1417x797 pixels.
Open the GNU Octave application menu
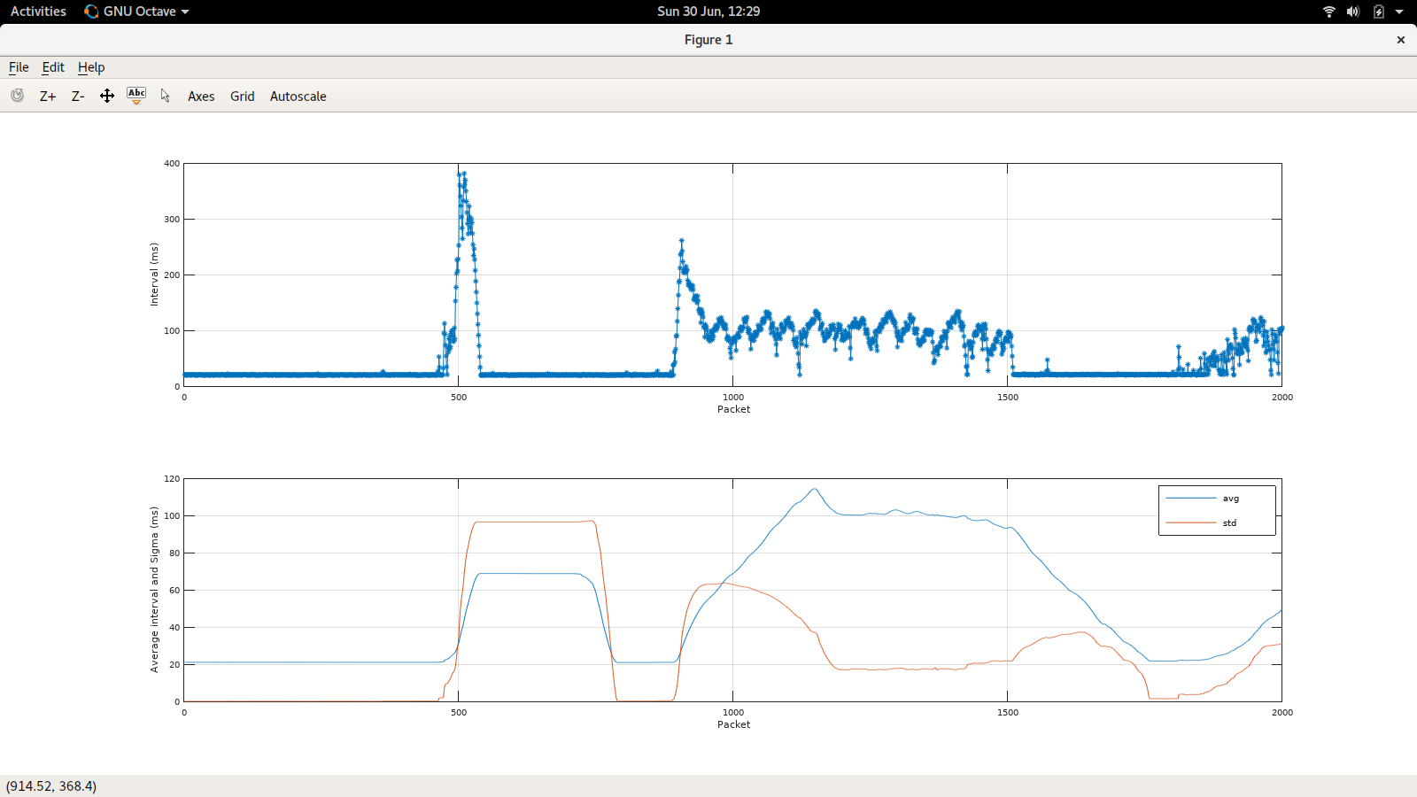(136, 12)
